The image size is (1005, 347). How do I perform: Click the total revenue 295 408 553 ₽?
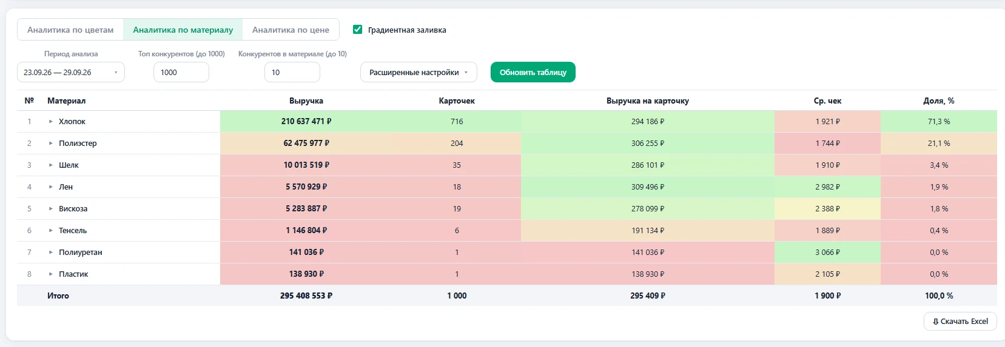click(306, 296)
